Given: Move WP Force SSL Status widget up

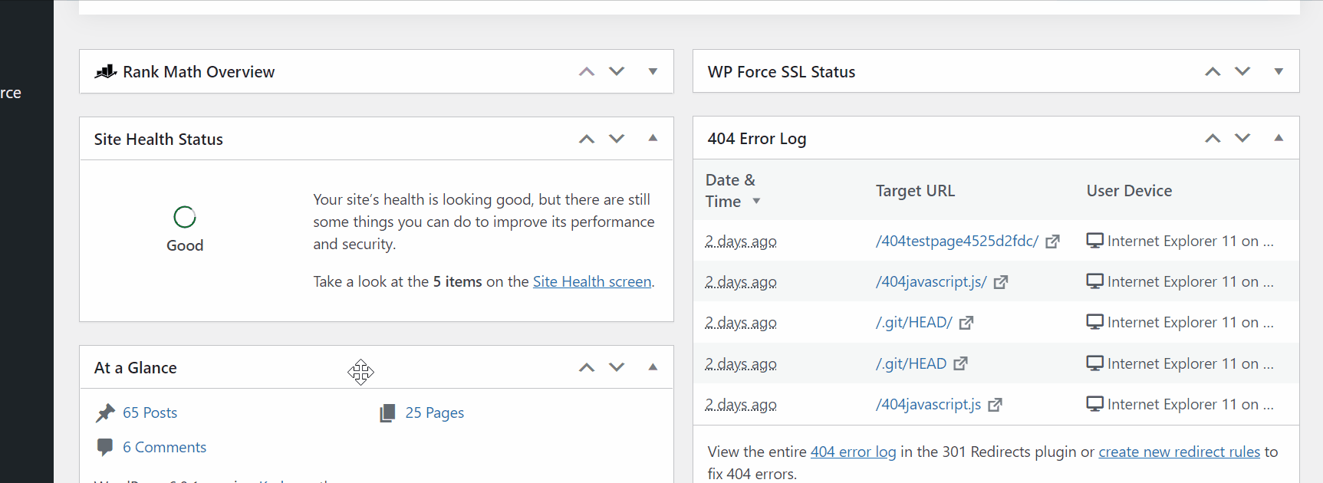Looking at the screenshot, I should [x=1213, y=71].
